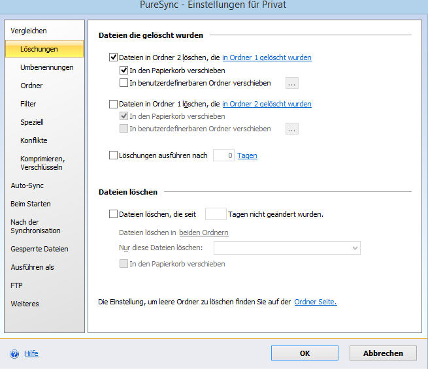Toggle Papierkorb checkbox in Dateien löschen section

coord(123,263)
